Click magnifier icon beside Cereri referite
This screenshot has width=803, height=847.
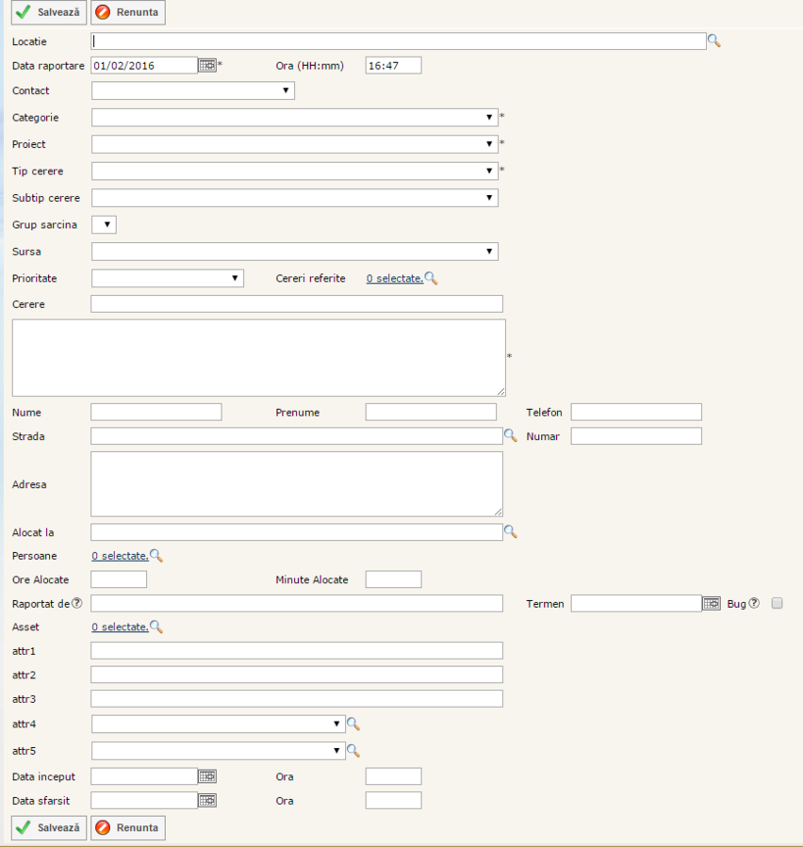tap(431, 278)
